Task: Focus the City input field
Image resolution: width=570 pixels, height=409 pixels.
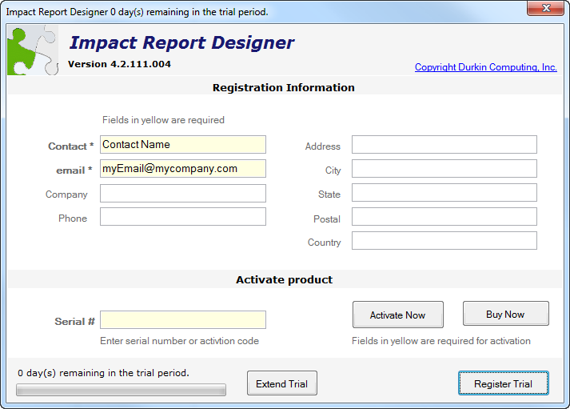Action: click(444, 168)
